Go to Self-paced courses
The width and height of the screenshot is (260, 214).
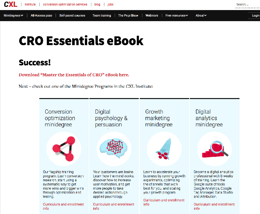point(72,16)
